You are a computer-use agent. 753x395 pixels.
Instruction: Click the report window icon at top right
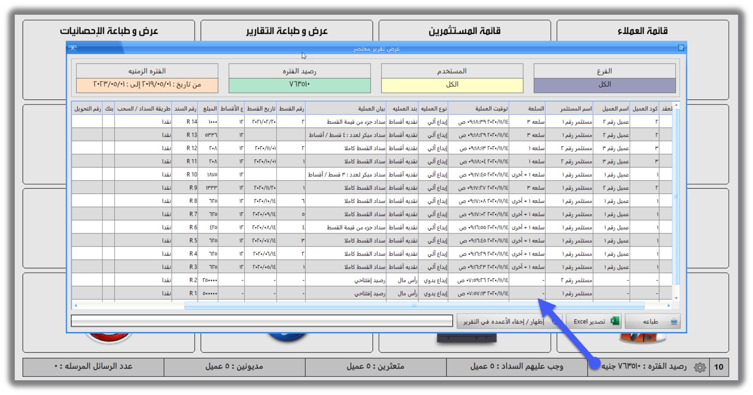681,48
